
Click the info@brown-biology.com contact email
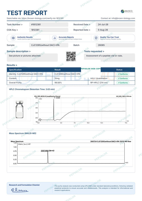tap(123, 18)
